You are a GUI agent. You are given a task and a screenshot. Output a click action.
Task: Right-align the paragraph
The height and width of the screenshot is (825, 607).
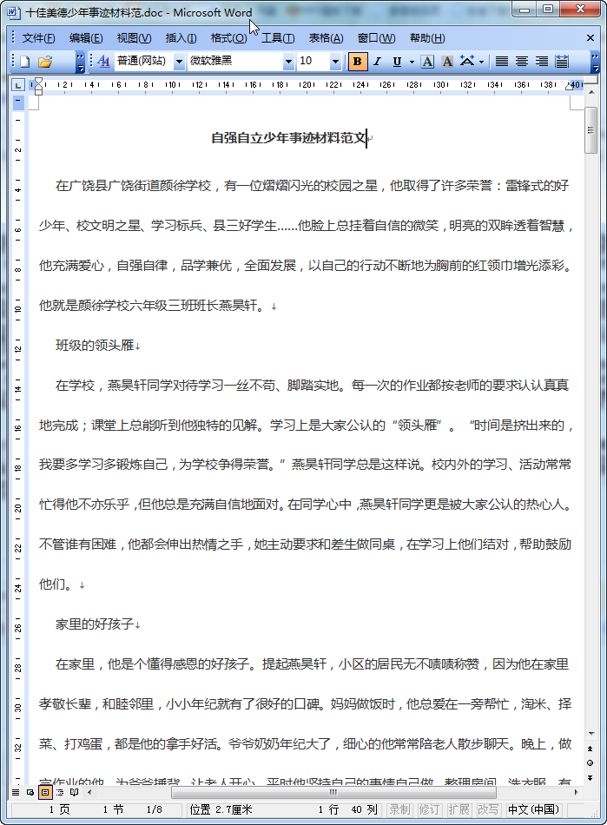coord(541,62)
